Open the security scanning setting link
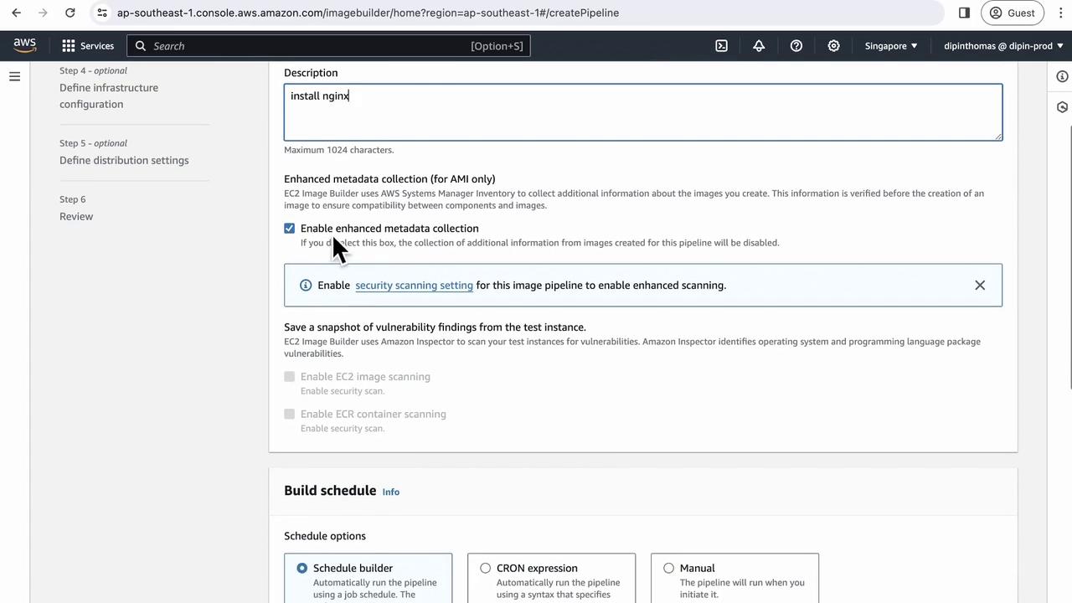The image size is (1072, 603). (x=414, y=286)
